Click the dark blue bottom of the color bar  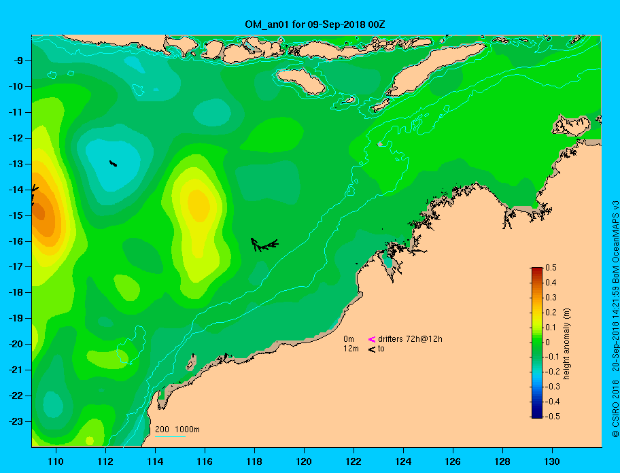point(537,413)
